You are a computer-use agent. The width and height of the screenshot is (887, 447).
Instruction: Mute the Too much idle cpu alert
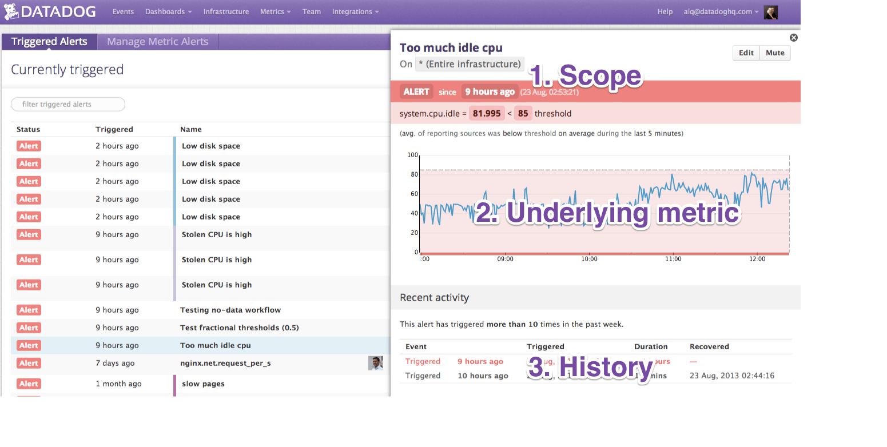coord(775,53)
